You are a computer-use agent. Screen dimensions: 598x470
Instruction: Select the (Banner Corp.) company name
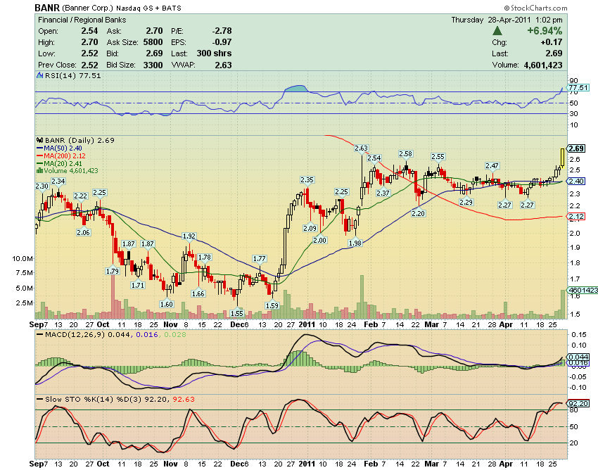coord(88,8)
